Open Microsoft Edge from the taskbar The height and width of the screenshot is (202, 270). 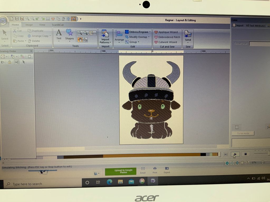pyautogui.click(x=109, y=182)
